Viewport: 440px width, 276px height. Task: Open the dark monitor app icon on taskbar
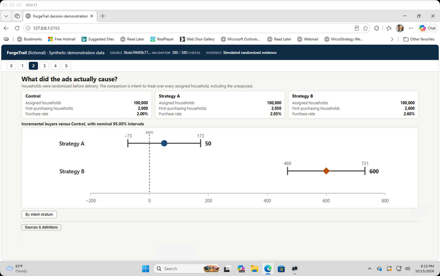(x=295, y=269)
